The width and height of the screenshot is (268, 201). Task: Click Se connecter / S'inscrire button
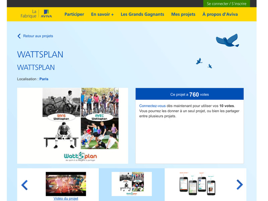(x=226, y=4)
